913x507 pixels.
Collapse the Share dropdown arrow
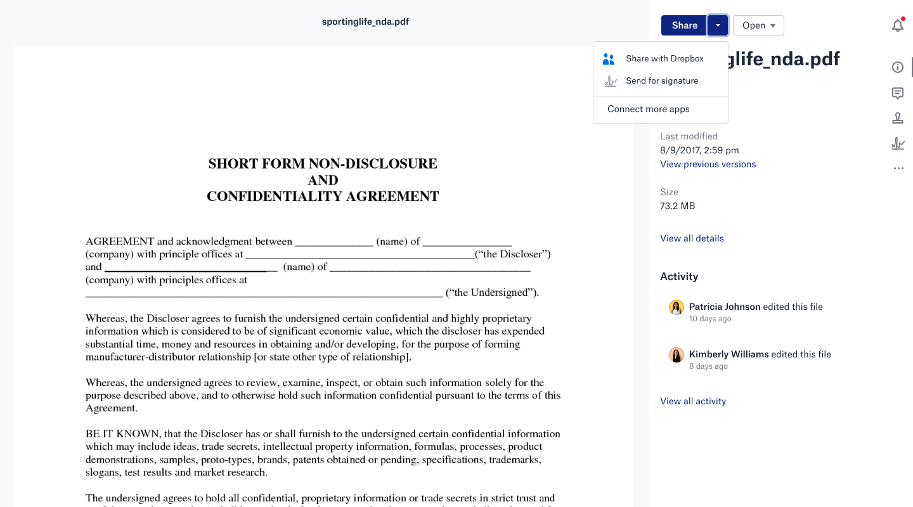[x=718, y=25]
